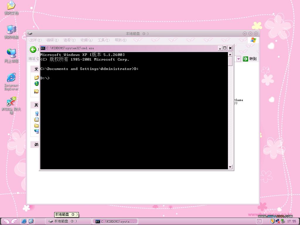The image size is (300, 225).
Task: Open the 我的文档 desktop icon
Action: (11, 8)
